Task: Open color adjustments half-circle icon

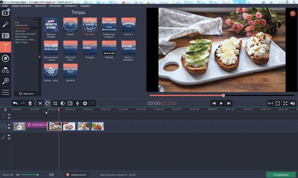Action: click(x=62, y=103)
